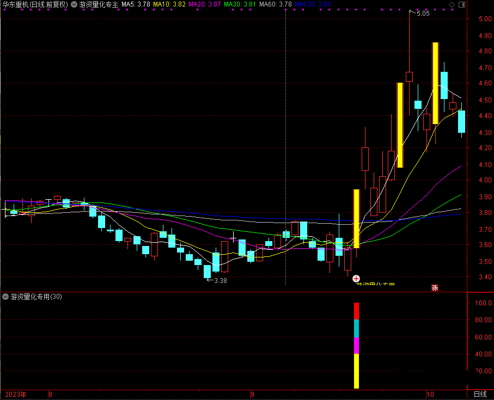This screenshot has height=400, width=494.
Task: Open the 游资量化专主 indicator dropdown arrow
Action: tap(74, 4)
